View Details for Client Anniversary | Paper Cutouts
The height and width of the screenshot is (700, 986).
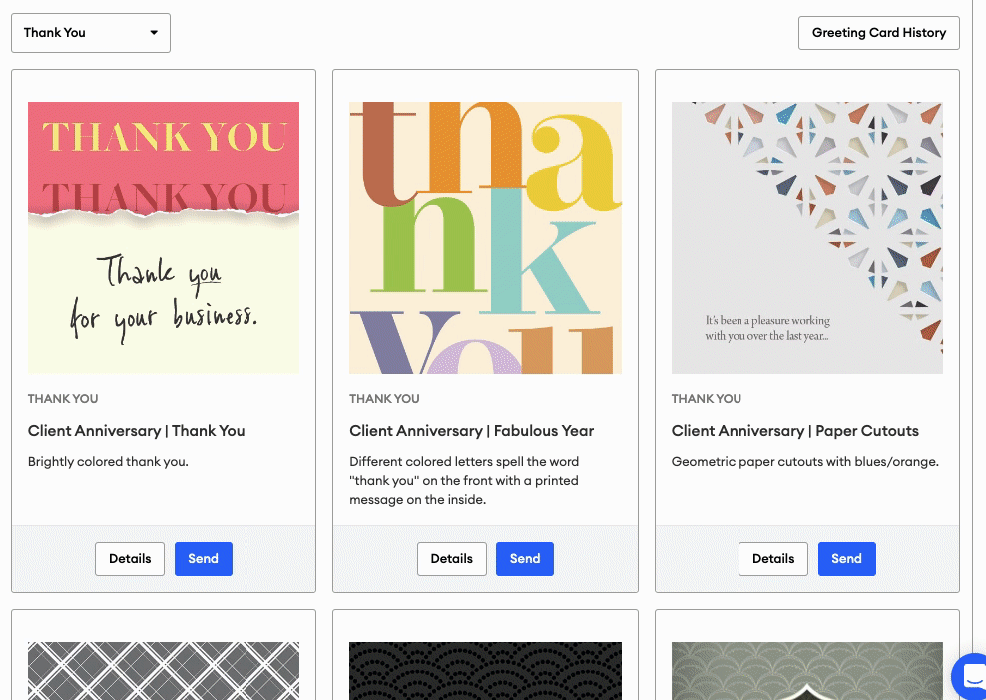click(773, 559)
